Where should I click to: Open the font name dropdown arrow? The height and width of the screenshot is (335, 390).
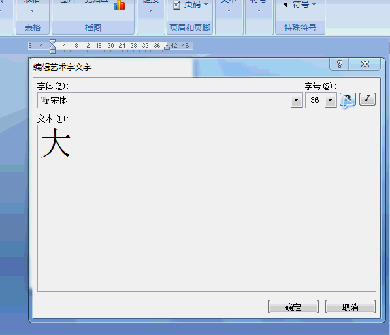[296, 100]
